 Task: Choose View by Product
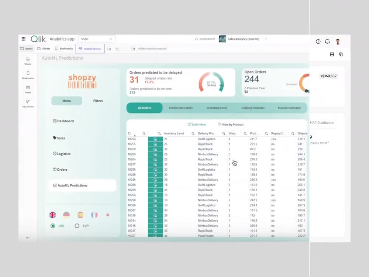pyautogui.click(x=231, y=124)
